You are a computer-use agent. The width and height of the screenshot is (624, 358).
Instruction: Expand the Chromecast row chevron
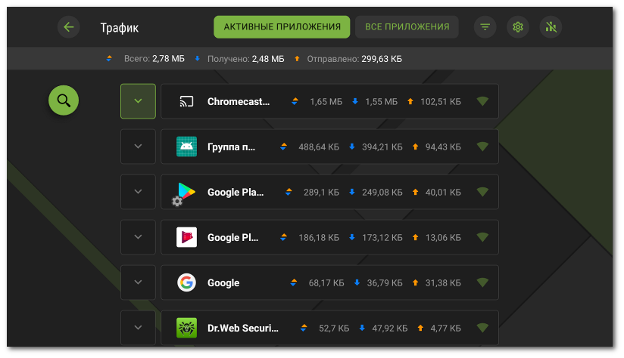click(138, 101)
